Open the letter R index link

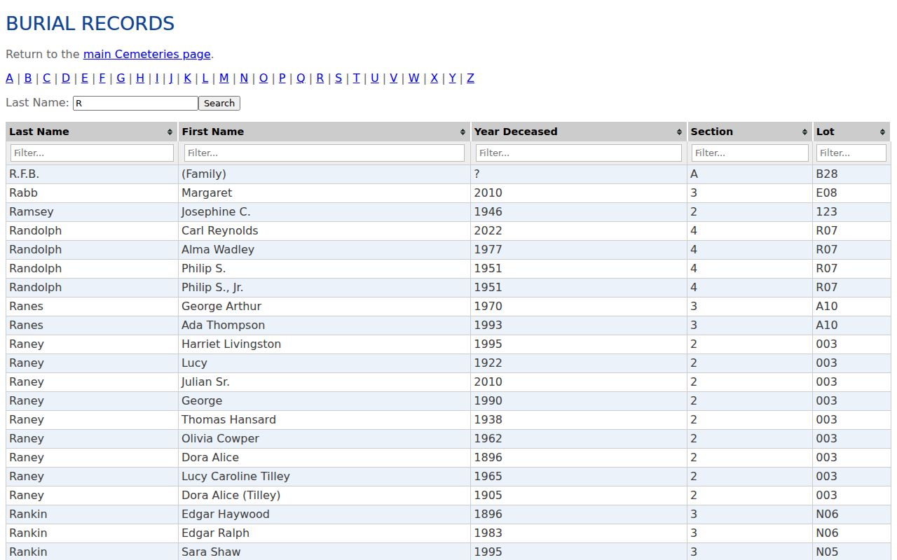(x=320, y=78)
